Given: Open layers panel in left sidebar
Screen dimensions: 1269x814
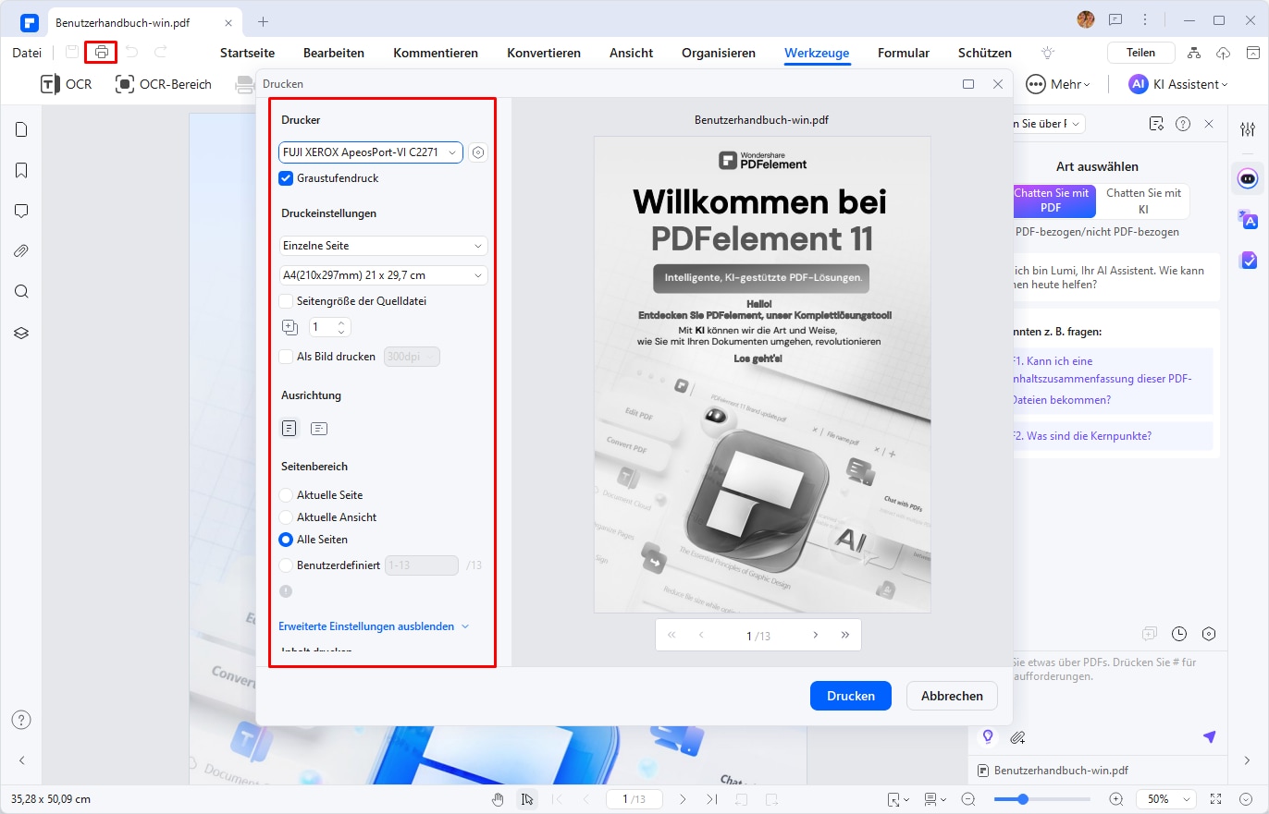Looking at the screenshot, I should (21, 333).
